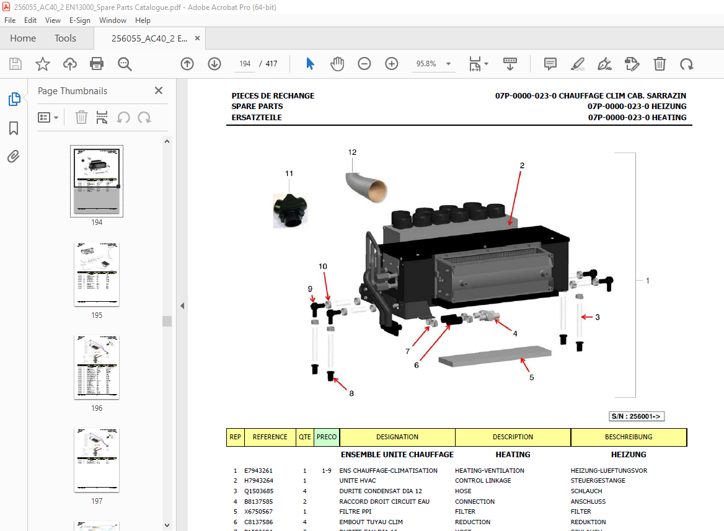Open the zoom level dropdown arrow

[x=448, y=64]
